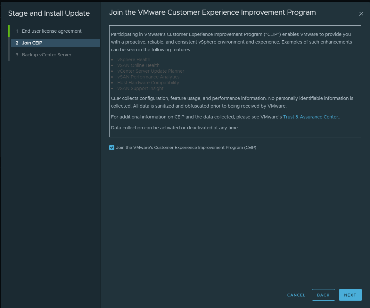Click the vSphere Health list item

click(134, 60)
